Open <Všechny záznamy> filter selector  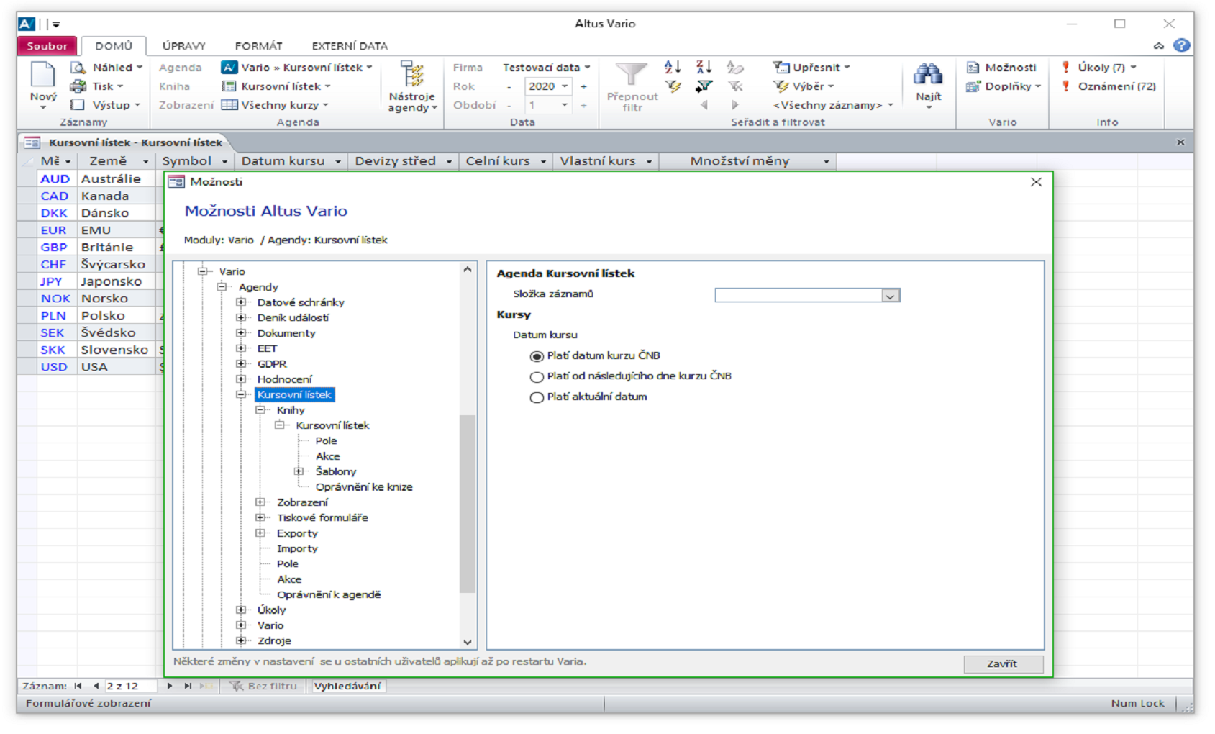[833, 105]
